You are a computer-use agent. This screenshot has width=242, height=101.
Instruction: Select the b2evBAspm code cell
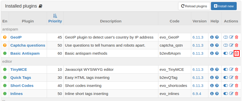(175, 53)
